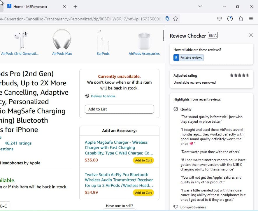
Task: Add the Twelve South AirFly to cart
Action: 143,193
